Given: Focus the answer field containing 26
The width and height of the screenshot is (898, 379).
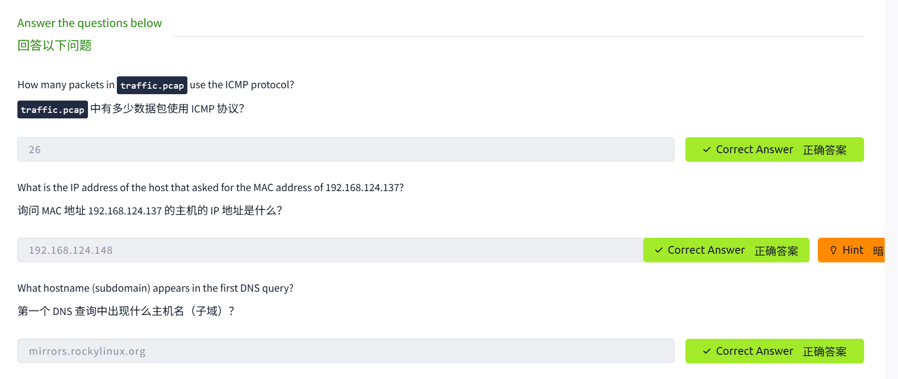Looking at the screenshot, I should point(345,149).
